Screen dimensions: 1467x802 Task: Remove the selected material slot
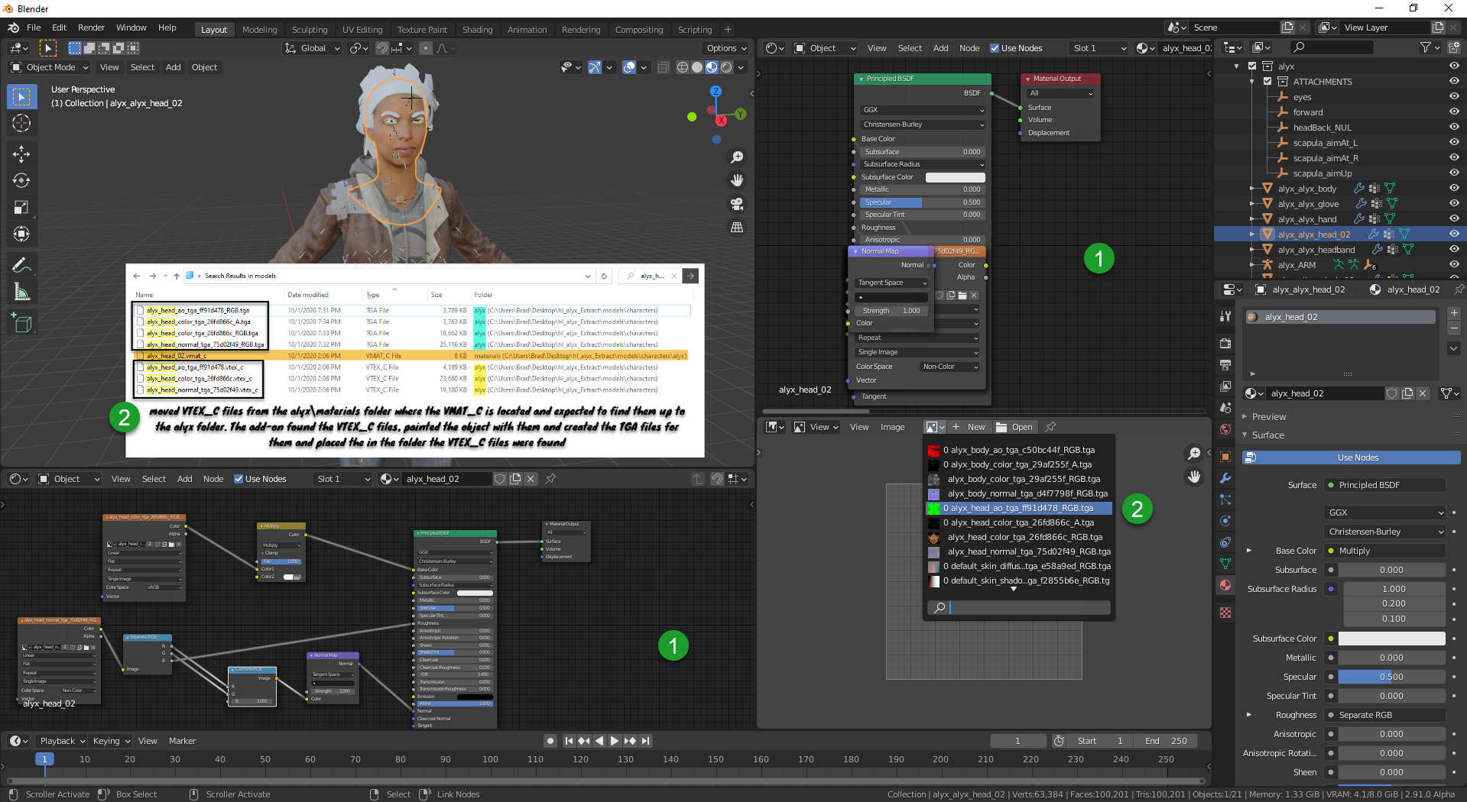coord(1454,328)
